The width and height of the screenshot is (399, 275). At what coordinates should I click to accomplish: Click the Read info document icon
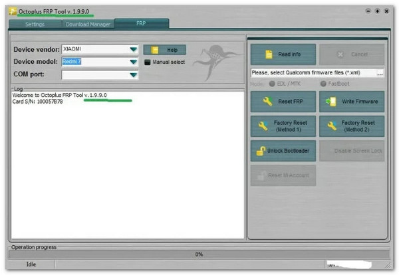269,54
